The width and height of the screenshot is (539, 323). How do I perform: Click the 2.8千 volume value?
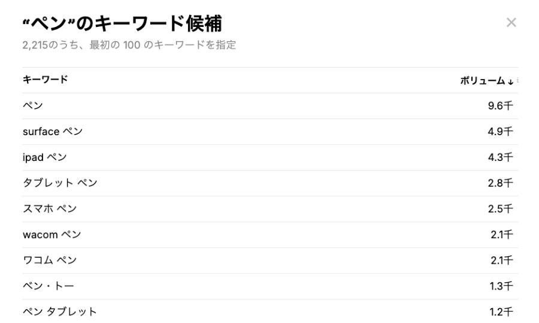click(x=501, y=183)
